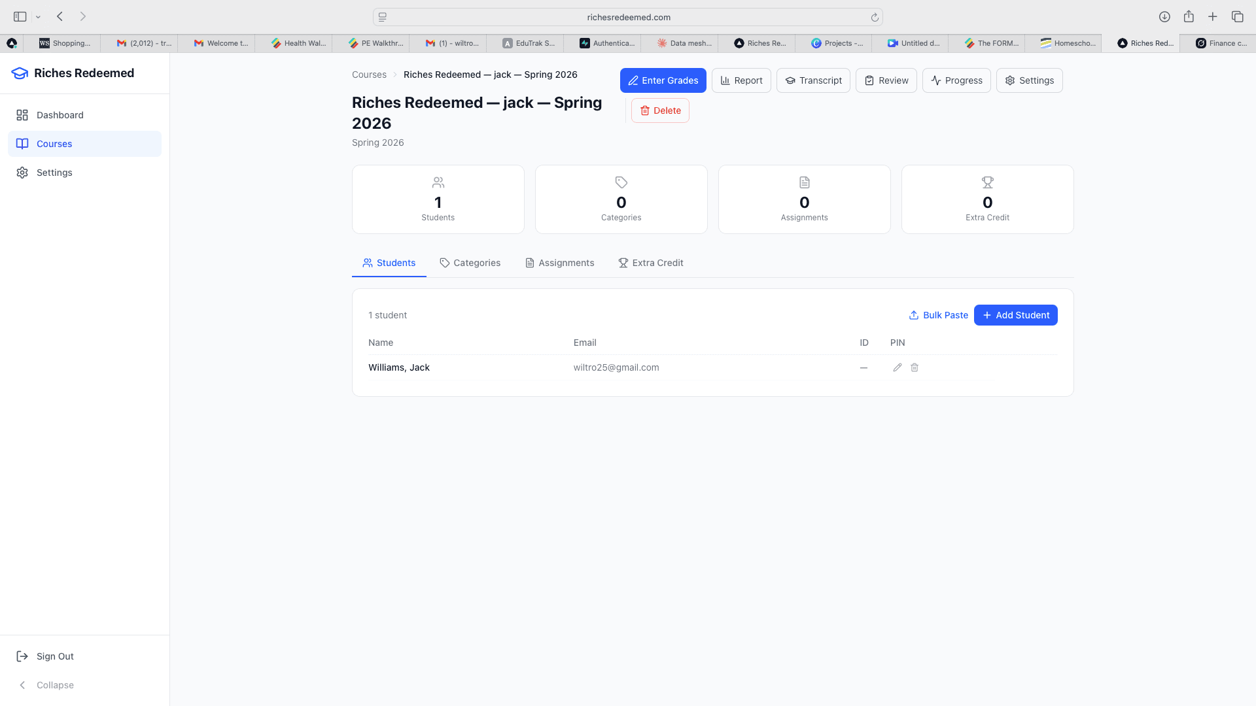Viewport: 1256px width, 706px height.
Task: Open Safari Downloads via the arrow icon
Action: 1164,16
